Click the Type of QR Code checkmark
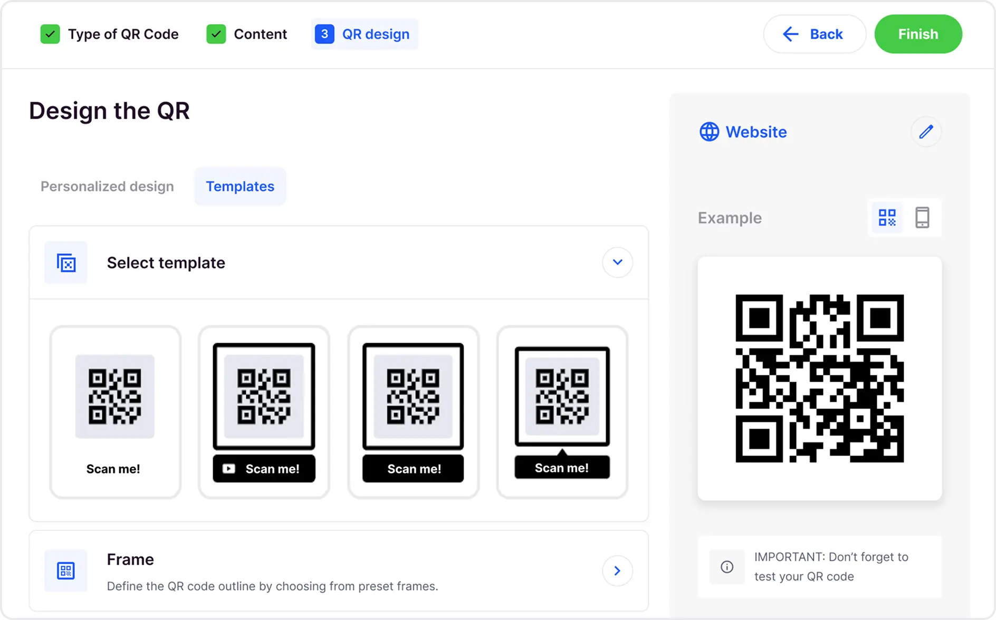Viewport: 996px width, 620px height. point(50,34)
